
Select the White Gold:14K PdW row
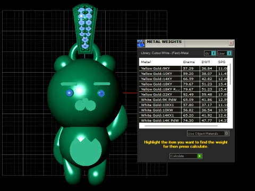click(183, 120)
